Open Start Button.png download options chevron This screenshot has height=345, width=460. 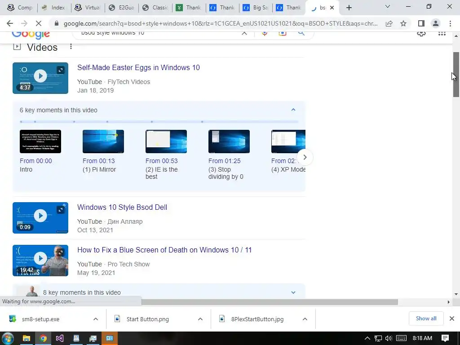[x=200, y=319]
